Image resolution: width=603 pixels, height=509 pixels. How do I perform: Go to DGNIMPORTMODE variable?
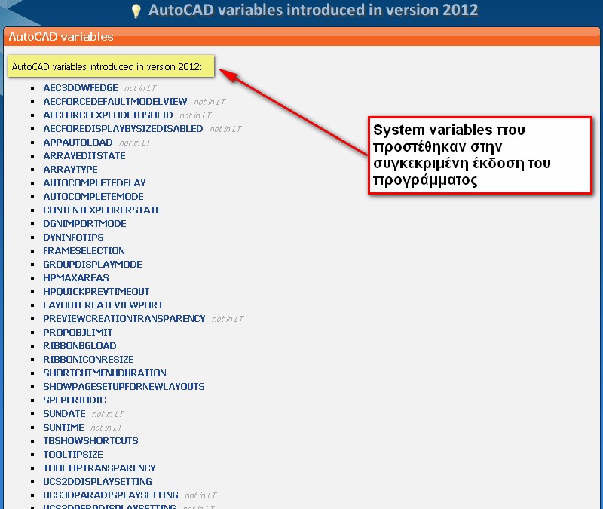pyautogui.click(x=84, y=223)
